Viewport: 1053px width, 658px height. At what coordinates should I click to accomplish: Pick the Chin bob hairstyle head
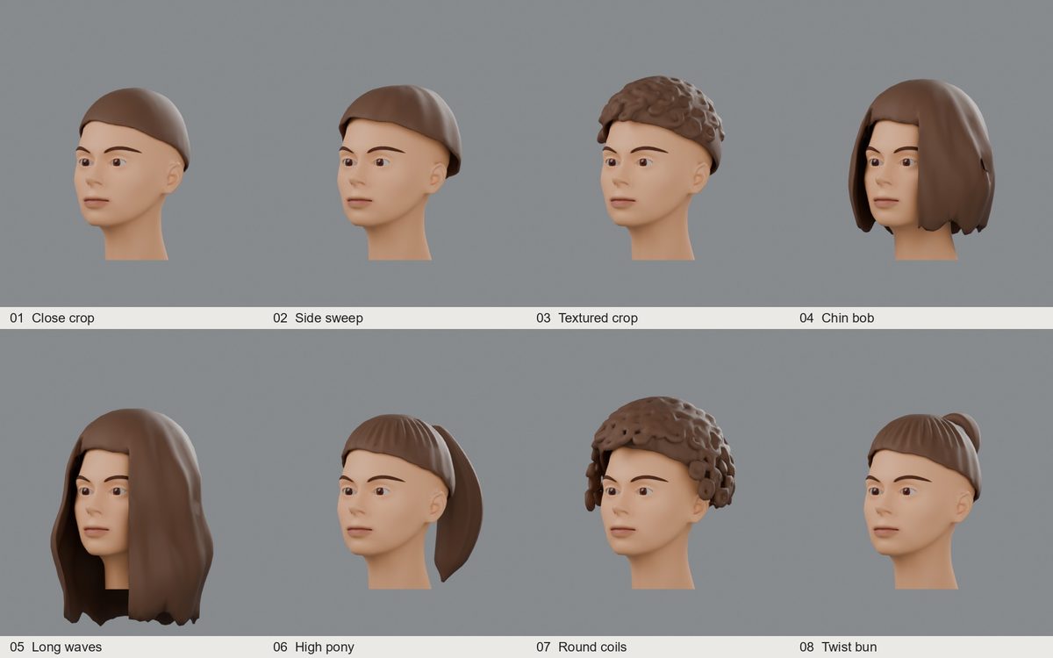click(921, 169)
